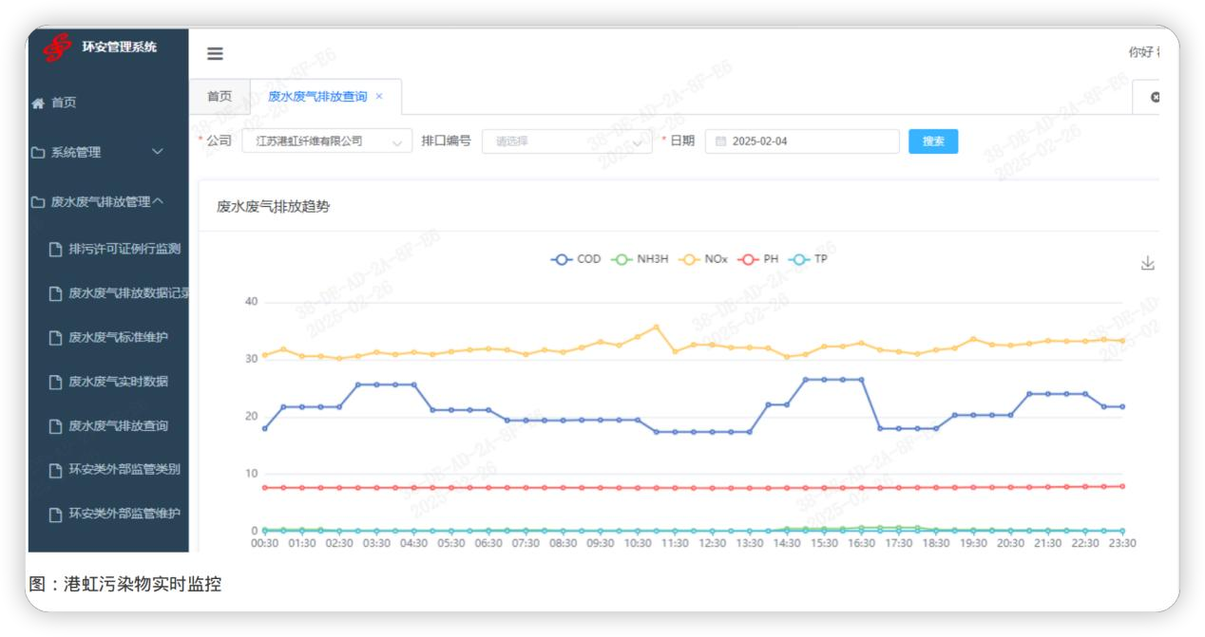The image size is (1205, 637).
Task: Click the date input showing 2025-02-04
Action: coord(808,141)
